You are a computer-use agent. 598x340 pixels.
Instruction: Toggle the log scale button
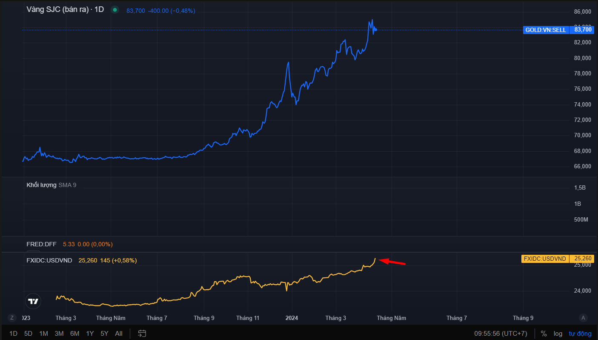pos(558,334)
